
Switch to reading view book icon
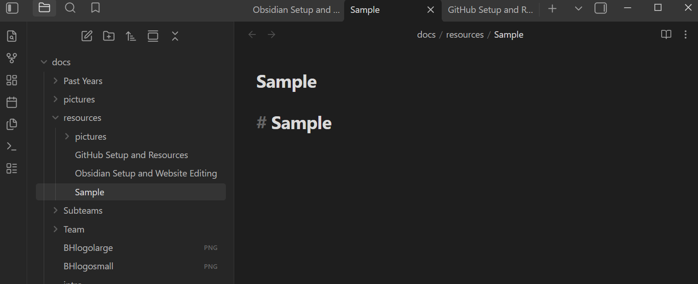point(666,34)
